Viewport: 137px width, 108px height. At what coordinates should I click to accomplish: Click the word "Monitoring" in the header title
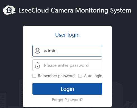tap(92, 11)
